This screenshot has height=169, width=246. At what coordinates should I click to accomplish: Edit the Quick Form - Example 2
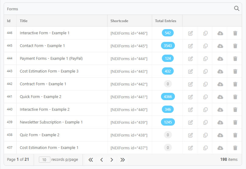point(190,97)
